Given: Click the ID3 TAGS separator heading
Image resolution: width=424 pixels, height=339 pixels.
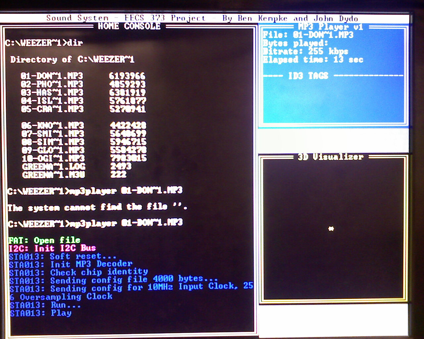Looking at the screenshot, I should click(308, 76).
